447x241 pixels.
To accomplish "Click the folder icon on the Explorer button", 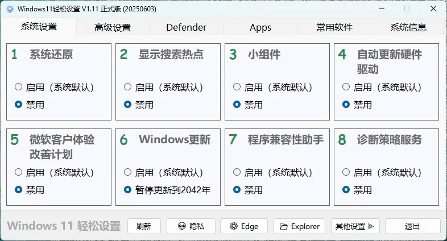I will pos(284,226).
